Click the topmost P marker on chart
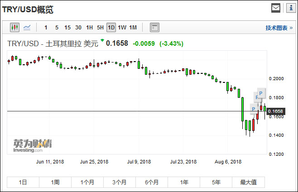Viewport: 298px width, 192px height. (x=261, y=93)
